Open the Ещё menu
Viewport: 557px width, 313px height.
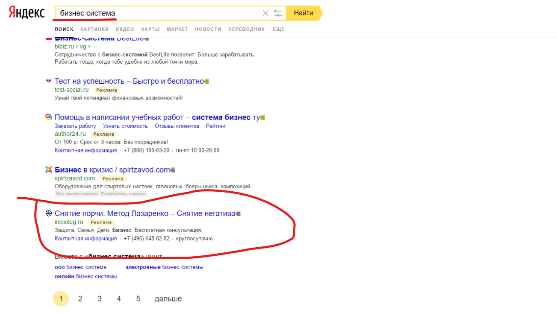pyautogui.click(x=278, y=29)
